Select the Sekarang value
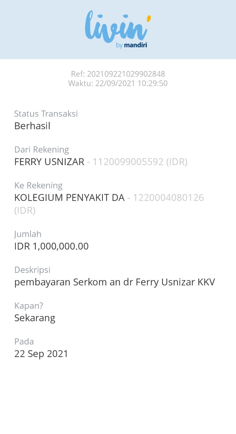Viewport: 236px width, 434px height. pyautogui.click(x=35, y=318)
